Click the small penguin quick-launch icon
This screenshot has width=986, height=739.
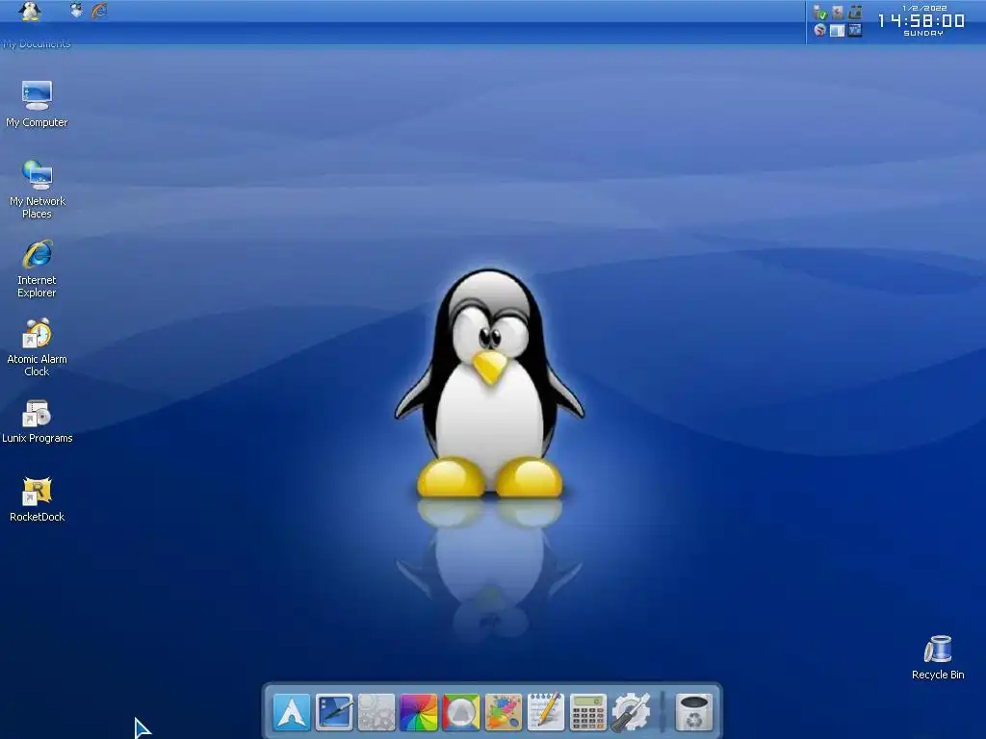(76, 10)
